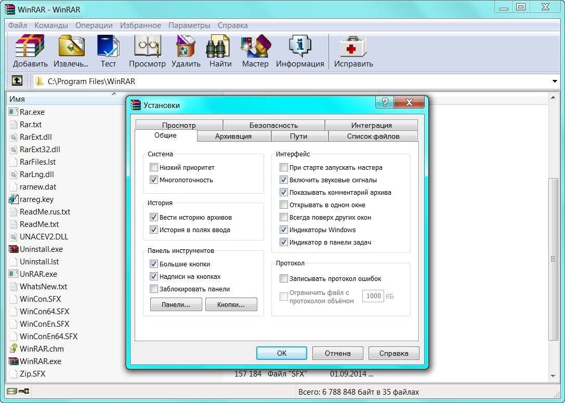Switch to the Интеграция tab
Viewport: 565px width, 403px height.
coord(372,125)
